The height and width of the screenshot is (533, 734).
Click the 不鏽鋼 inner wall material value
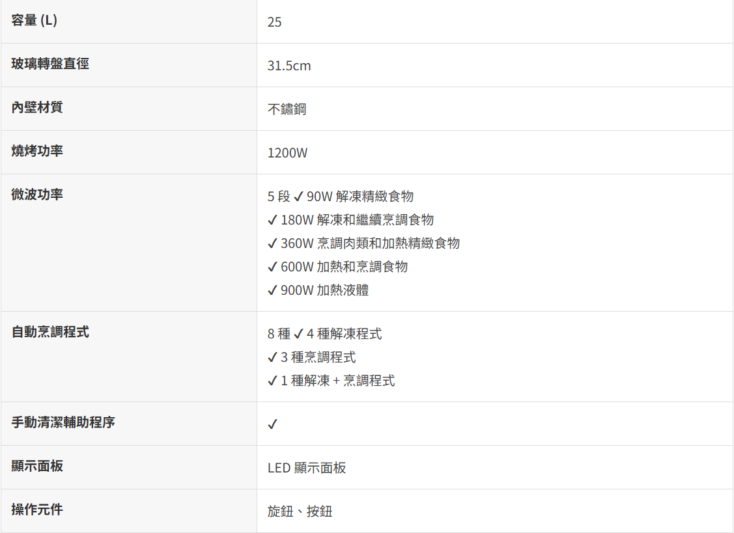[x=287, y=109]
